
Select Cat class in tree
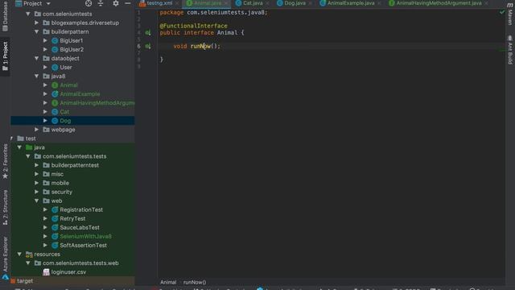tap(64, 112)
